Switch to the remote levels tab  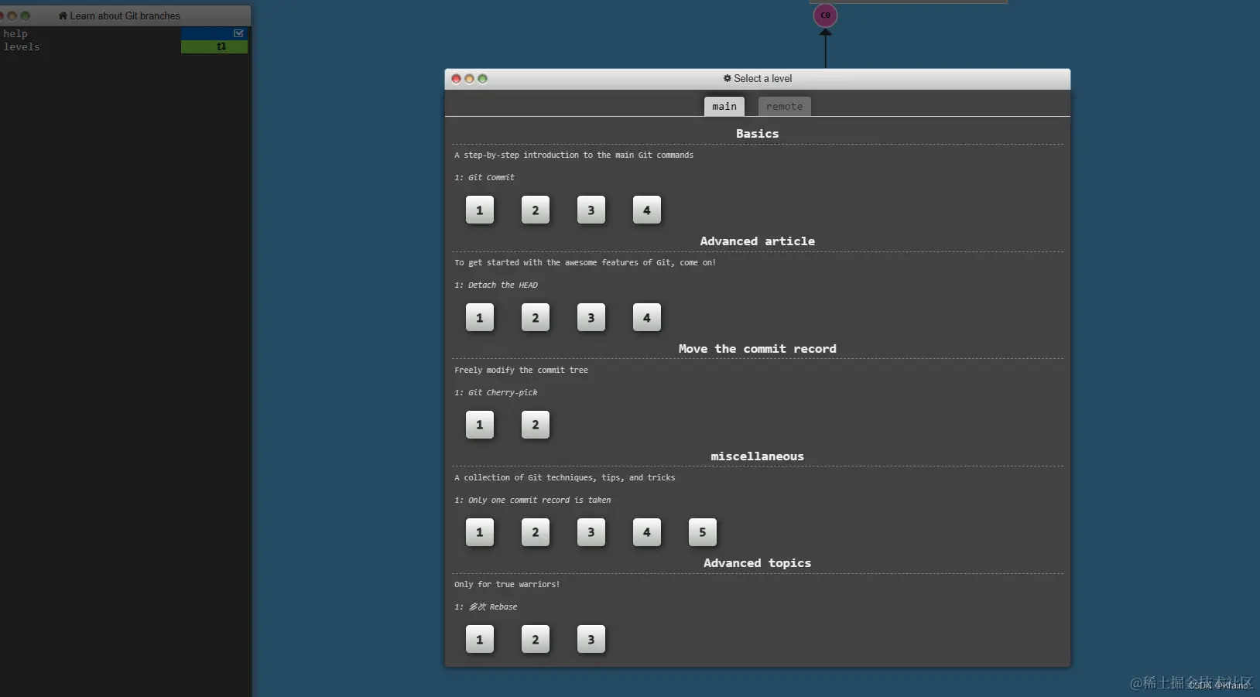(x=784, y=107)
